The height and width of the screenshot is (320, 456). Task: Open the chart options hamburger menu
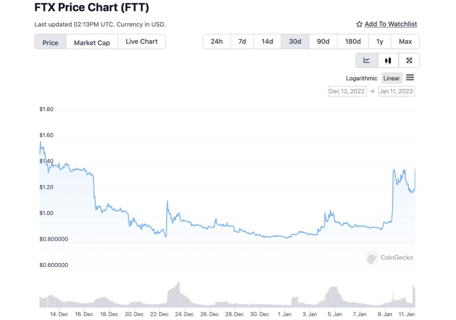410,78
